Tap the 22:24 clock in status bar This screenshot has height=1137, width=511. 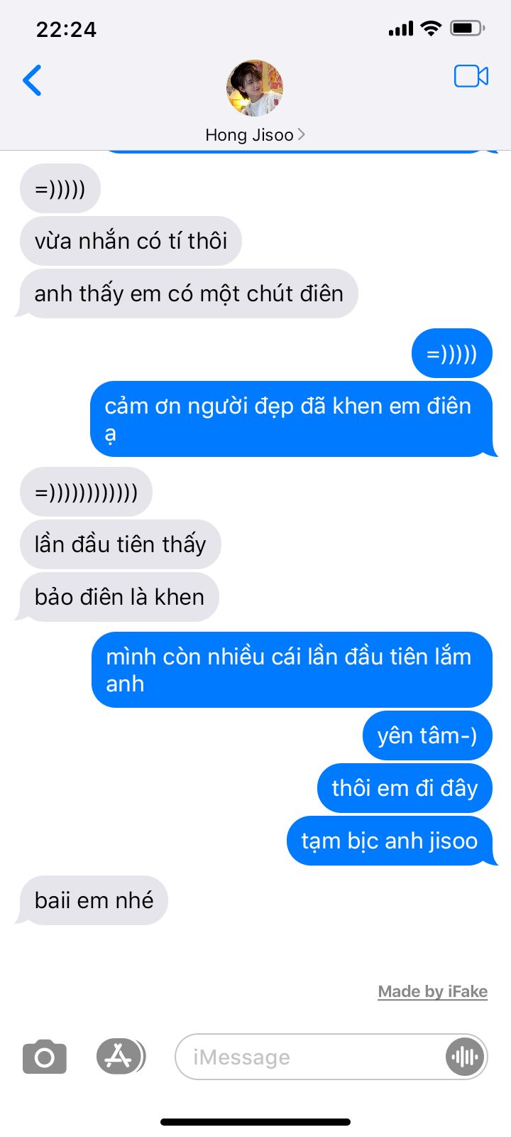66,29
